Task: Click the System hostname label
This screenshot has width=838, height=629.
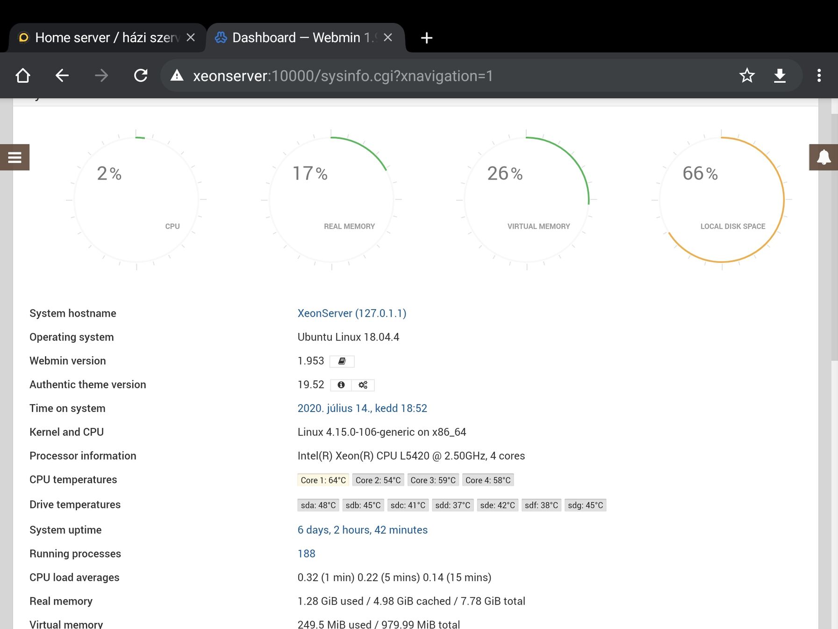Action: pyautogui.click(x=73, y=313)
